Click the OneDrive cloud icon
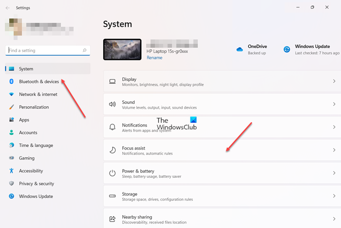Screen dimensions: 341x228 [240, 49]
